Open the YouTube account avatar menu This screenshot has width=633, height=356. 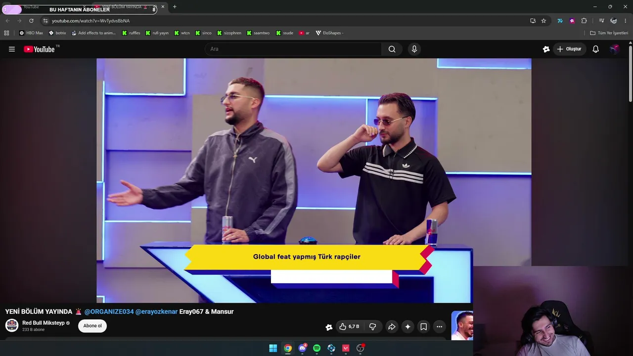click(x=614, y=49)
